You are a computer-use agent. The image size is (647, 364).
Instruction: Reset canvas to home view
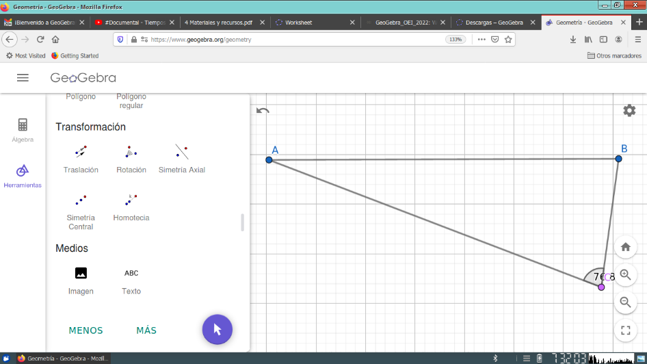[626, 247]
